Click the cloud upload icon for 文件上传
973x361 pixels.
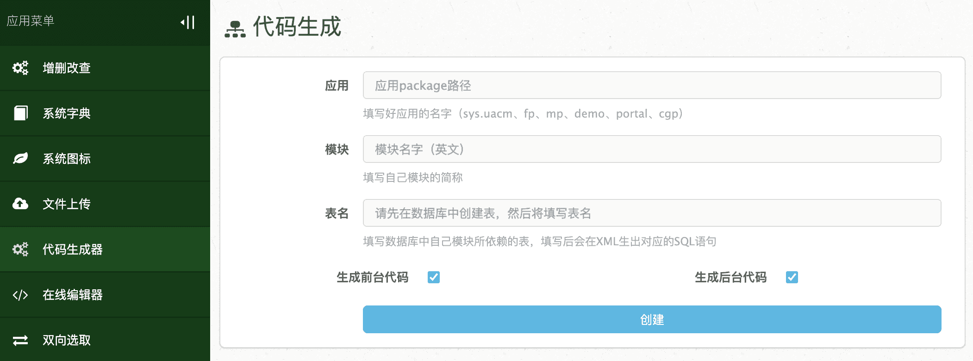pyautogui.click(x=20, y=204)
